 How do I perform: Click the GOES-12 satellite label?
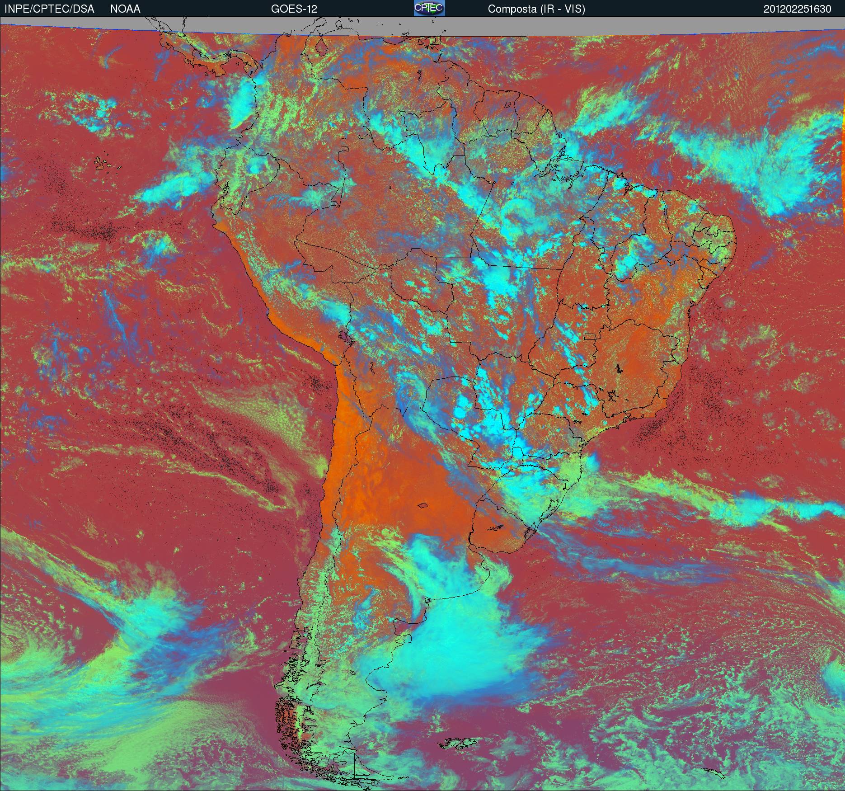[x=294, y=9]
